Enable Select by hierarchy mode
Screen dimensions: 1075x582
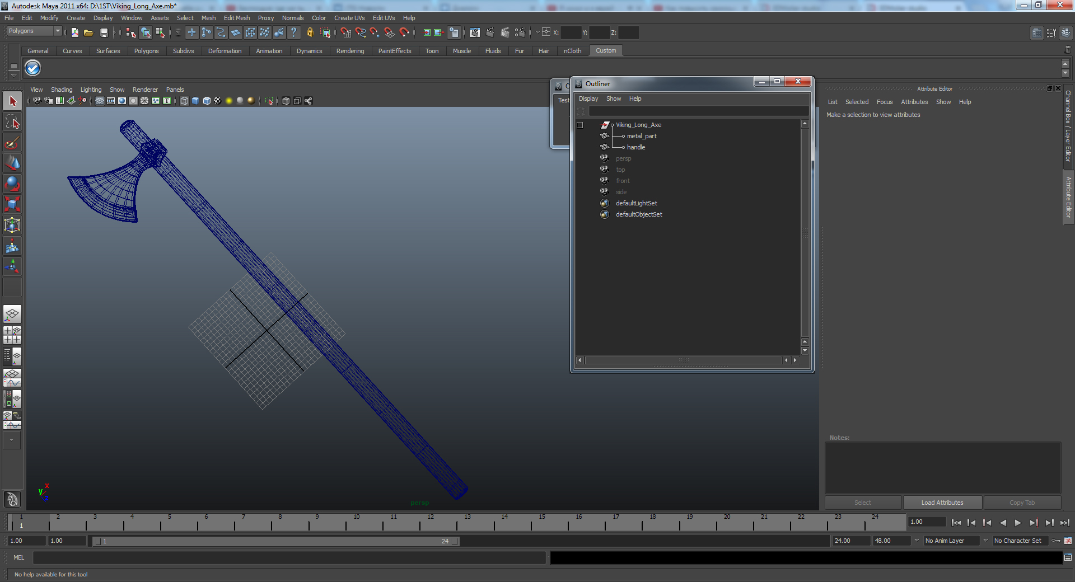tap(130, 33)
